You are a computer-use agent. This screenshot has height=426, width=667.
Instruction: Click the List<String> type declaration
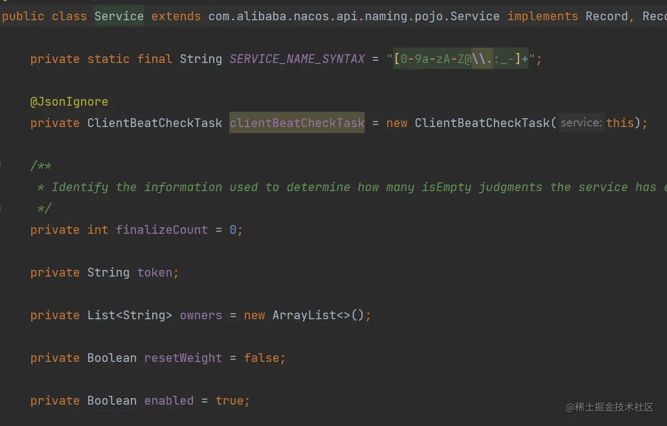[130, 315]
